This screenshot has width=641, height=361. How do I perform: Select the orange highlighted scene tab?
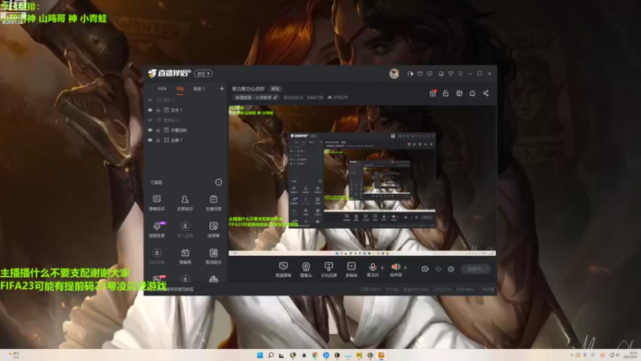tap(179, 89)
